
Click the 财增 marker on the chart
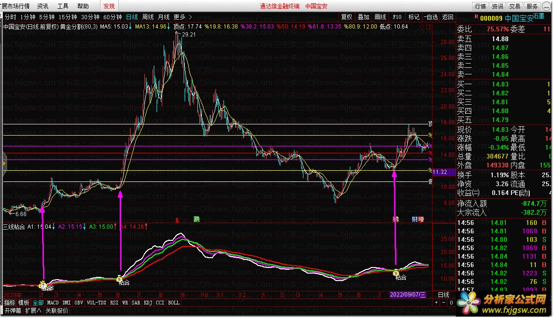[x=418, y=219]
